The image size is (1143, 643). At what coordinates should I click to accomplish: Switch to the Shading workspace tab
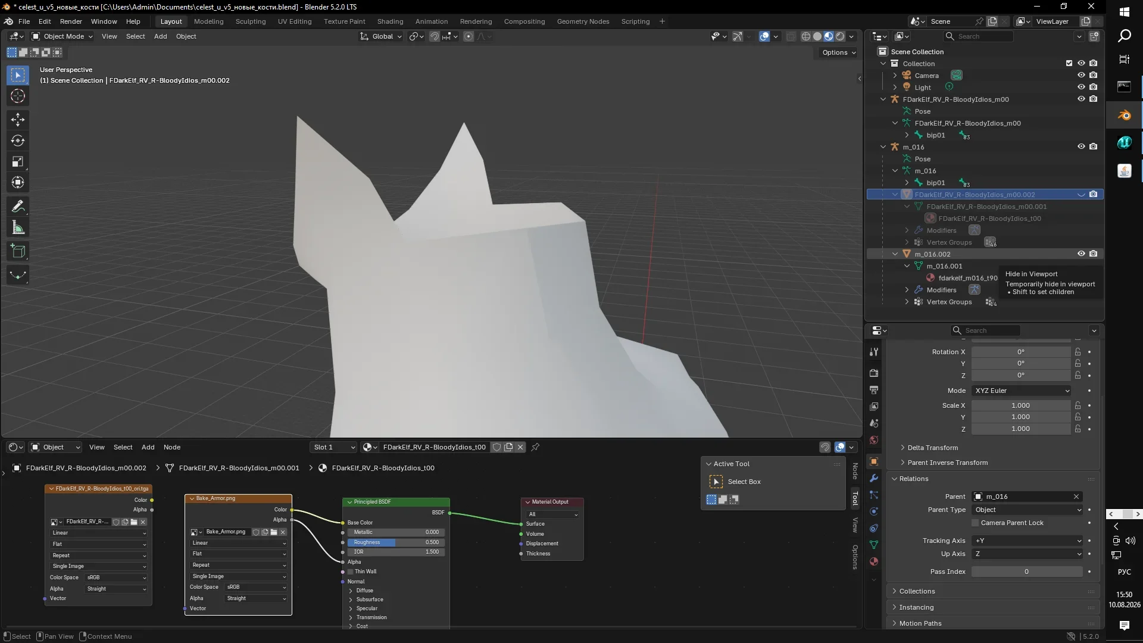click(x=390, y=21)
